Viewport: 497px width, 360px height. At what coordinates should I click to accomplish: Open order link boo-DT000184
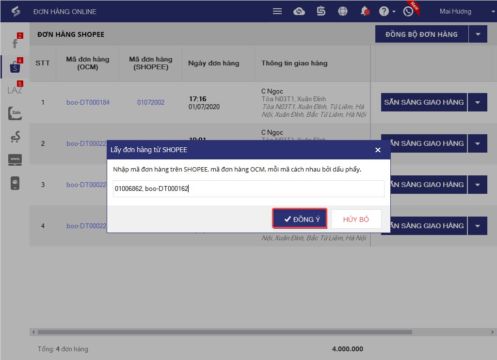[x=88, y=102]
